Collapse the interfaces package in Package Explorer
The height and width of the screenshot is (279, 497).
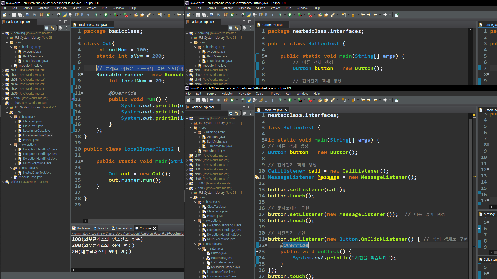click(x=200, y=249)
